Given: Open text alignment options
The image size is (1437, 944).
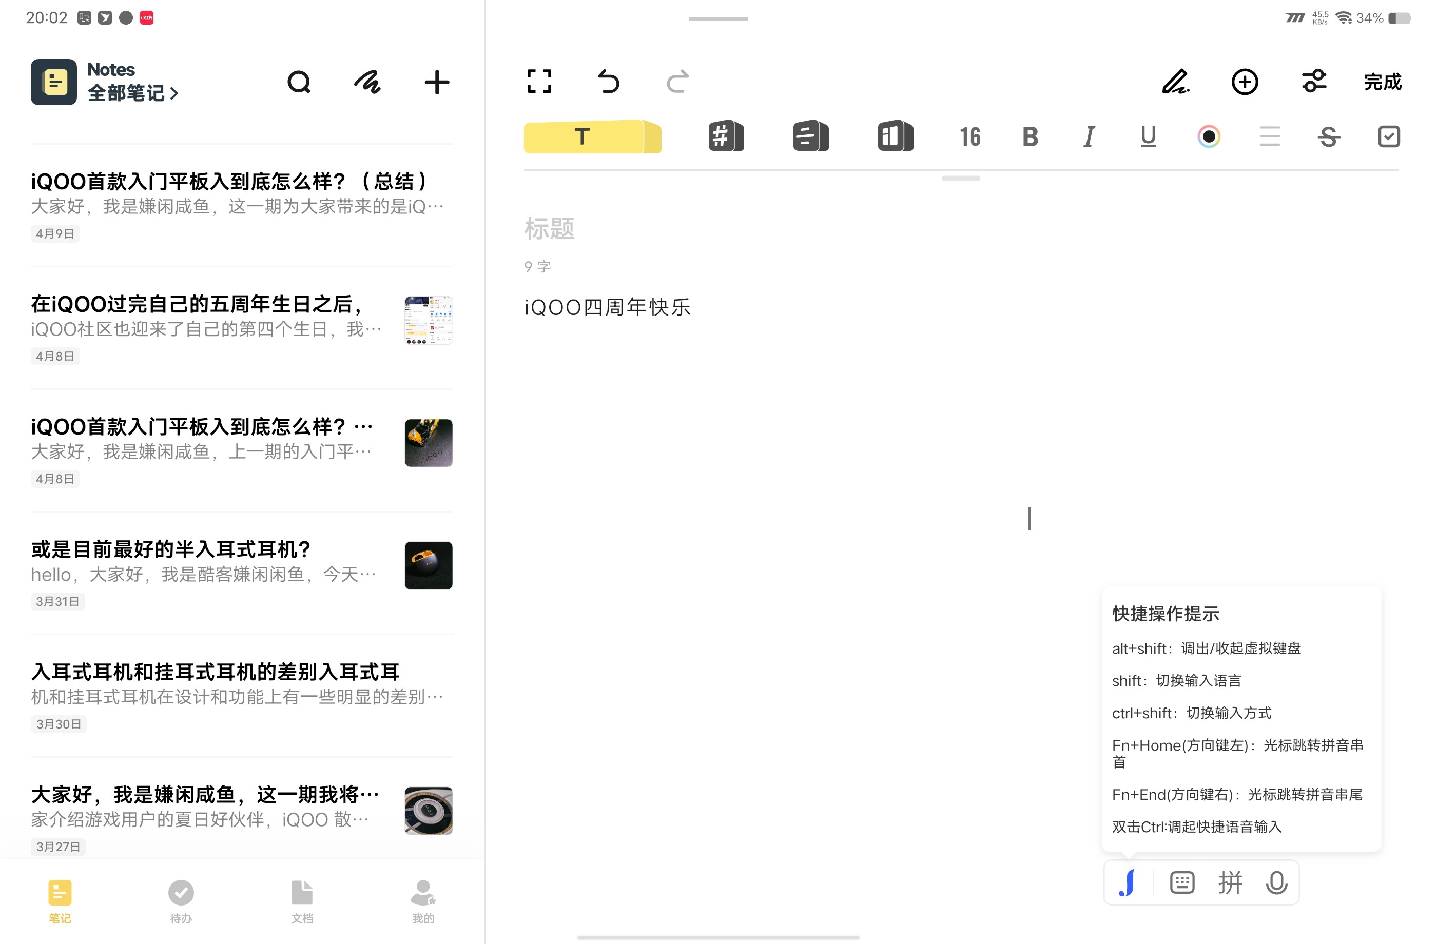Looking at the screenshot, I should pos(1270,136).
